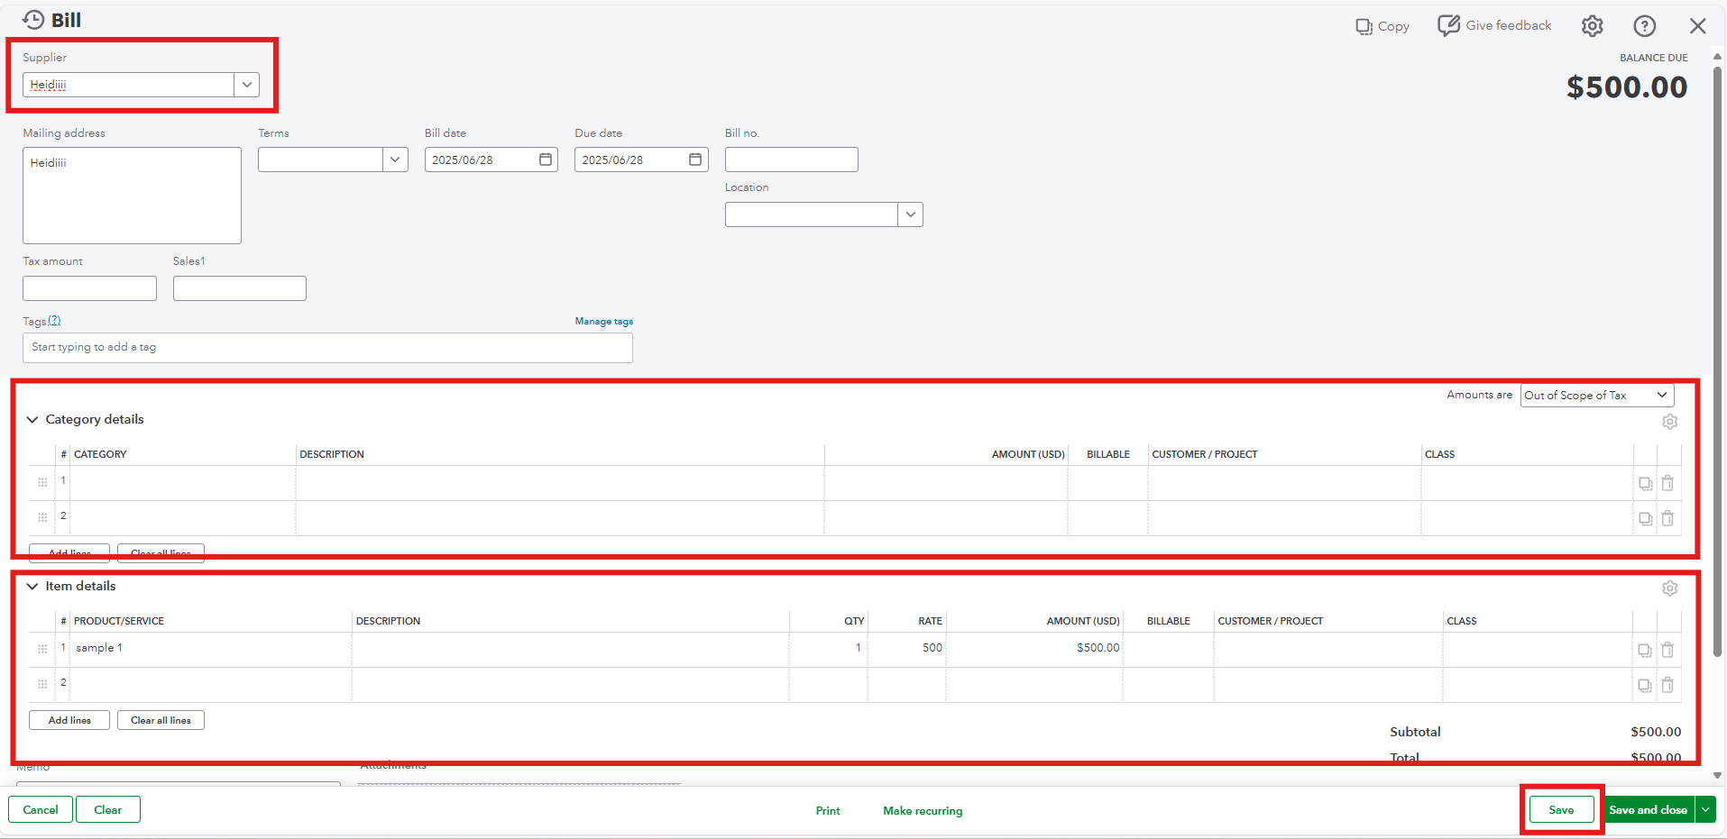Duplicate category line 1 with copy icon
The width and height of the screenshot is (1727, 839).
[x=1645, y=484]
